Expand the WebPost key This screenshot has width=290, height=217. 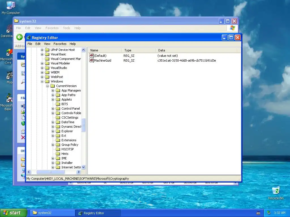pos(42,77)
